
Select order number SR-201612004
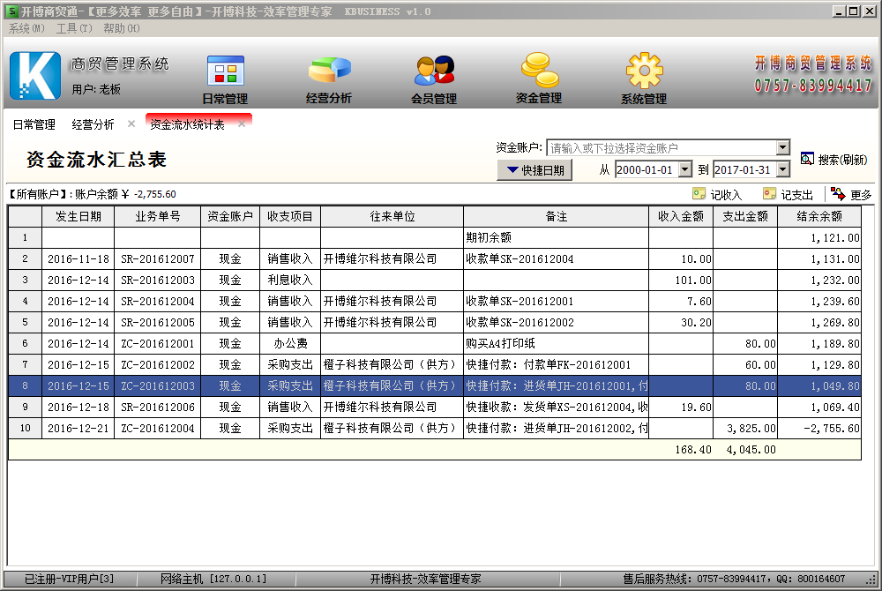coord(158,302)
